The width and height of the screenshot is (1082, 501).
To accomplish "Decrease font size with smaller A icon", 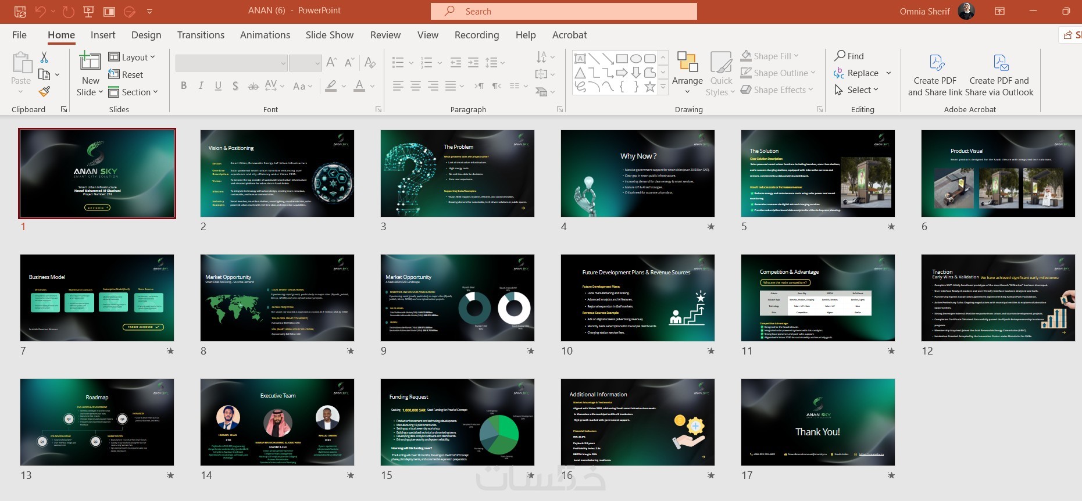I will pyautogui.click(x=349, y=62).
